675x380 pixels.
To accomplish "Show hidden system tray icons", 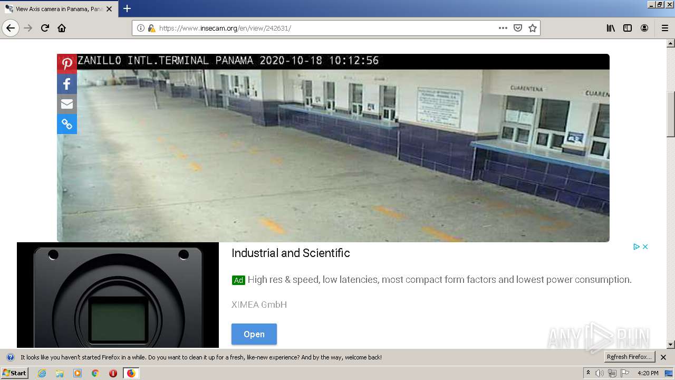I will [588, 373].
